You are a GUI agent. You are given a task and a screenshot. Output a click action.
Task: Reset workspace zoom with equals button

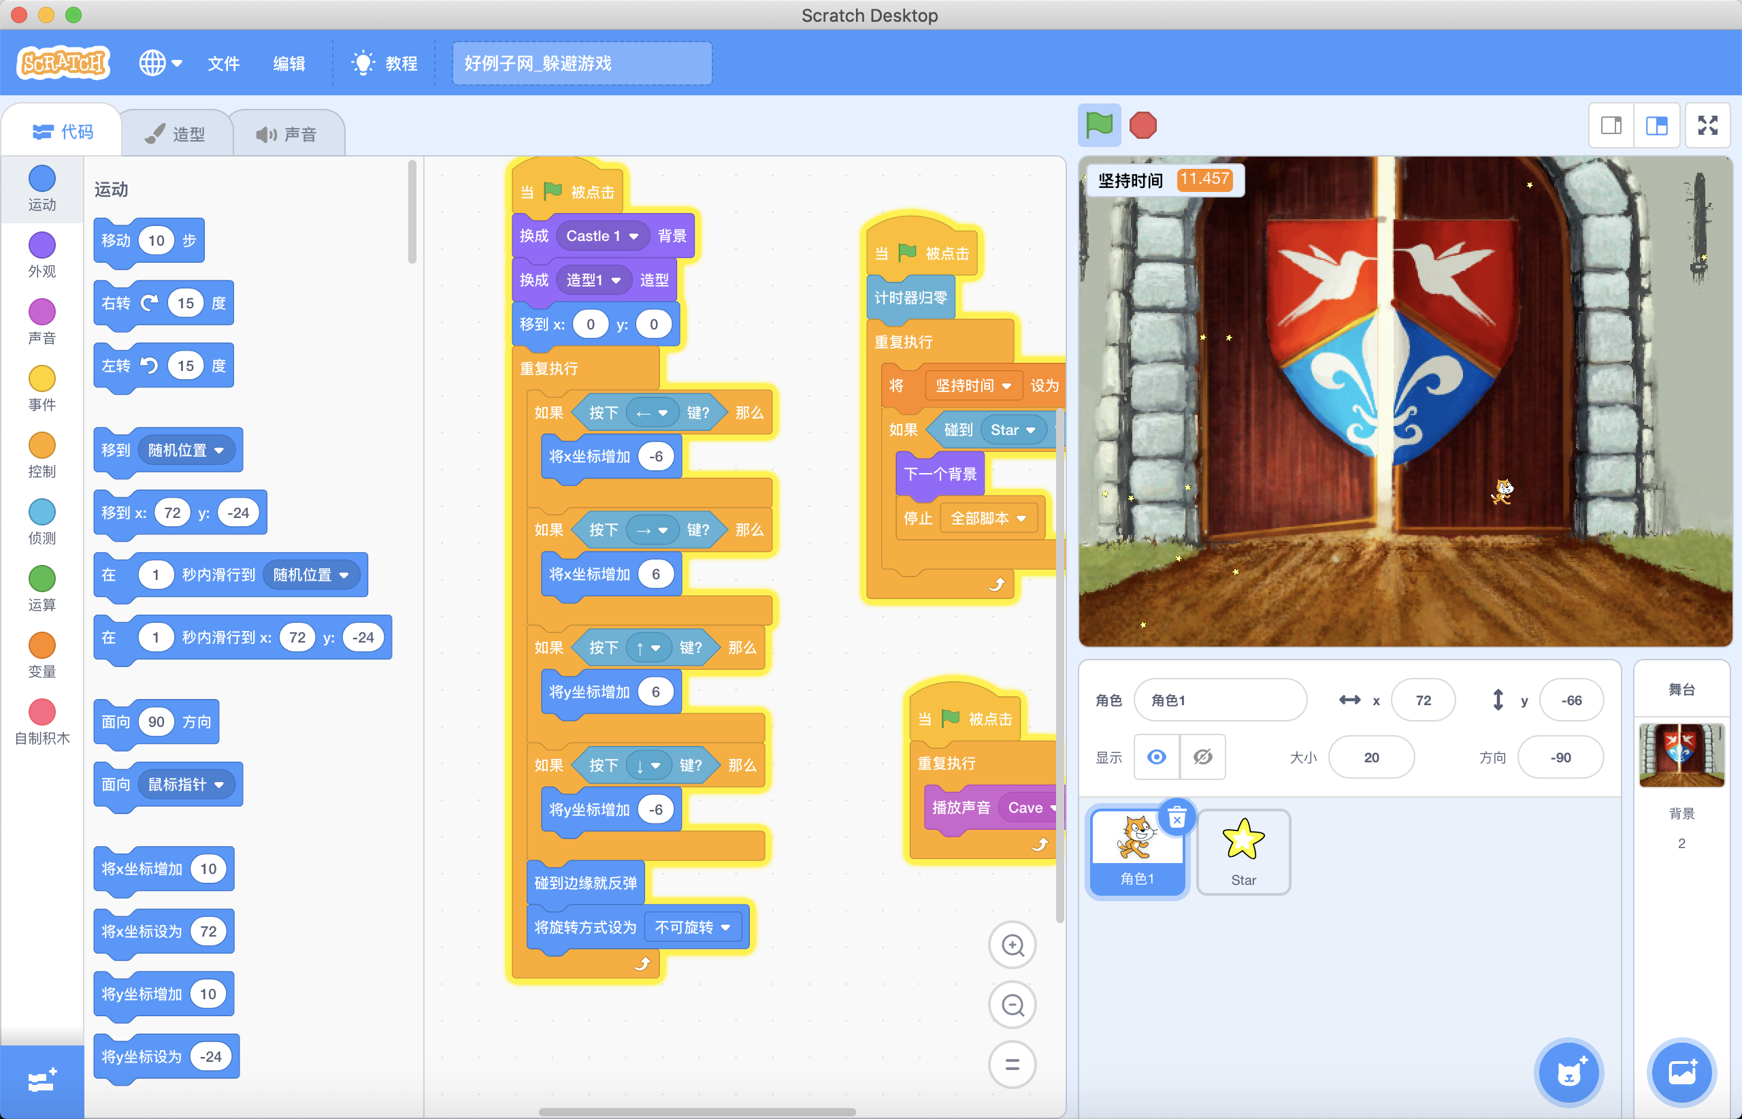tap(1012, 1065)
